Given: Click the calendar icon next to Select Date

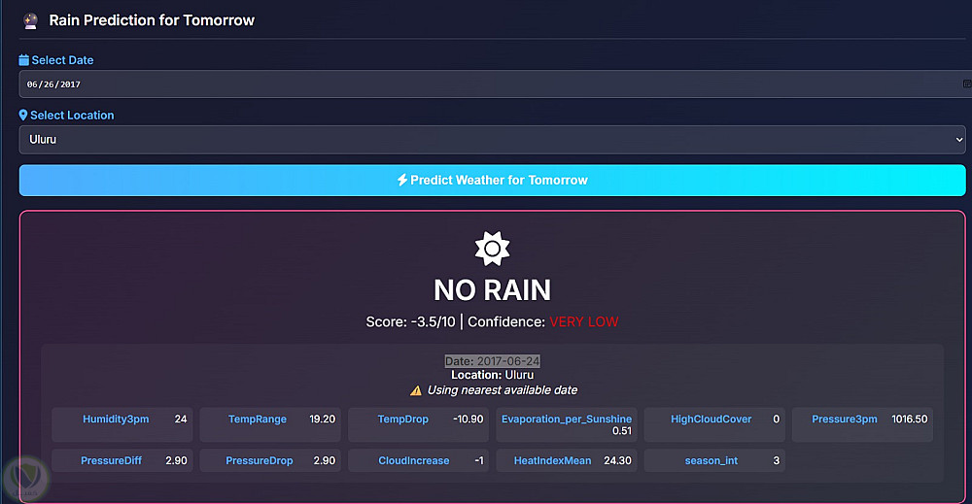Looking at the screenshot, I should (x=23, y=60).
